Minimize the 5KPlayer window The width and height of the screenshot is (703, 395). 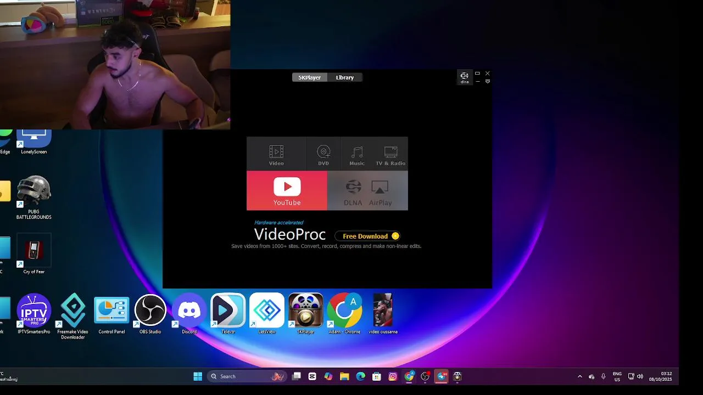[x=477, y=81]
